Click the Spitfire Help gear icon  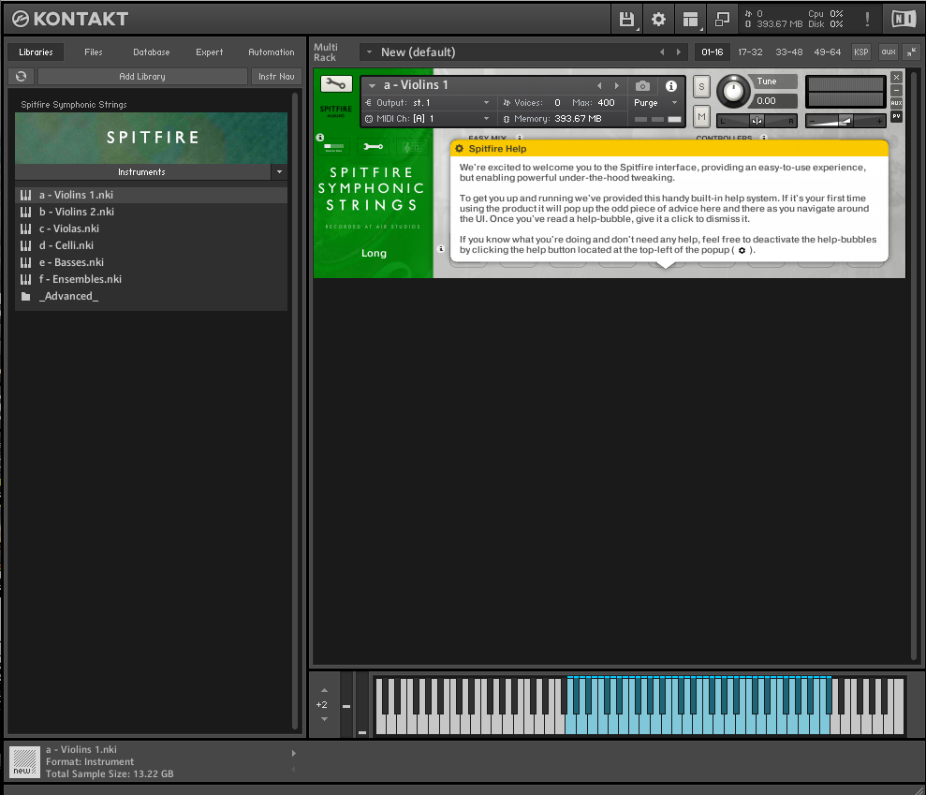click(x=460, y=148)
